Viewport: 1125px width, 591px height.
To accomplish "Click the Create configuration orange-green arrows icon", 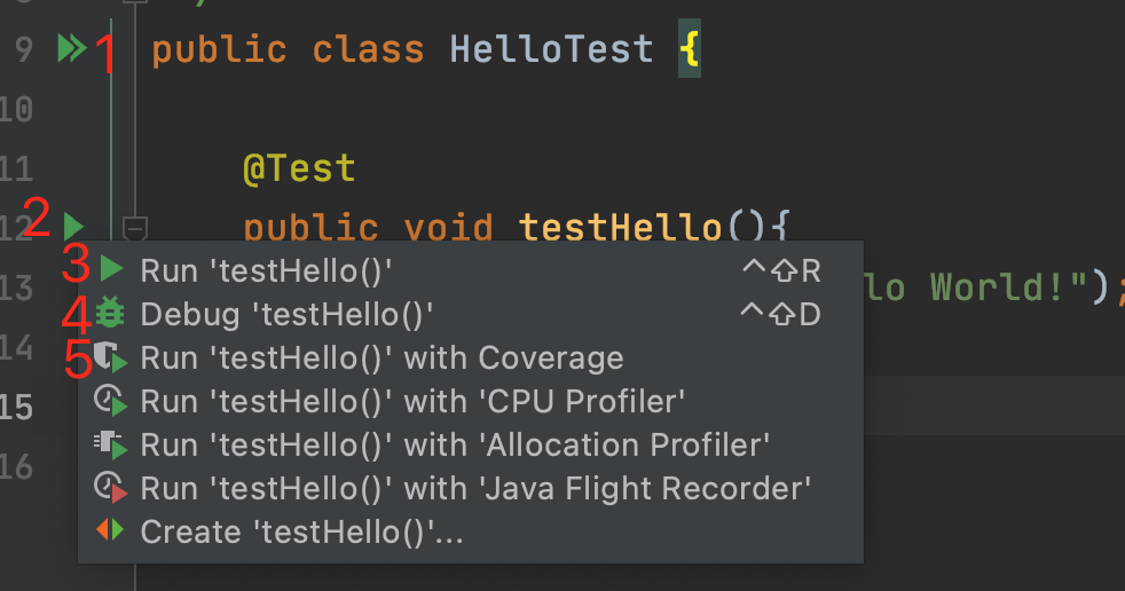I will click(110, 530).
